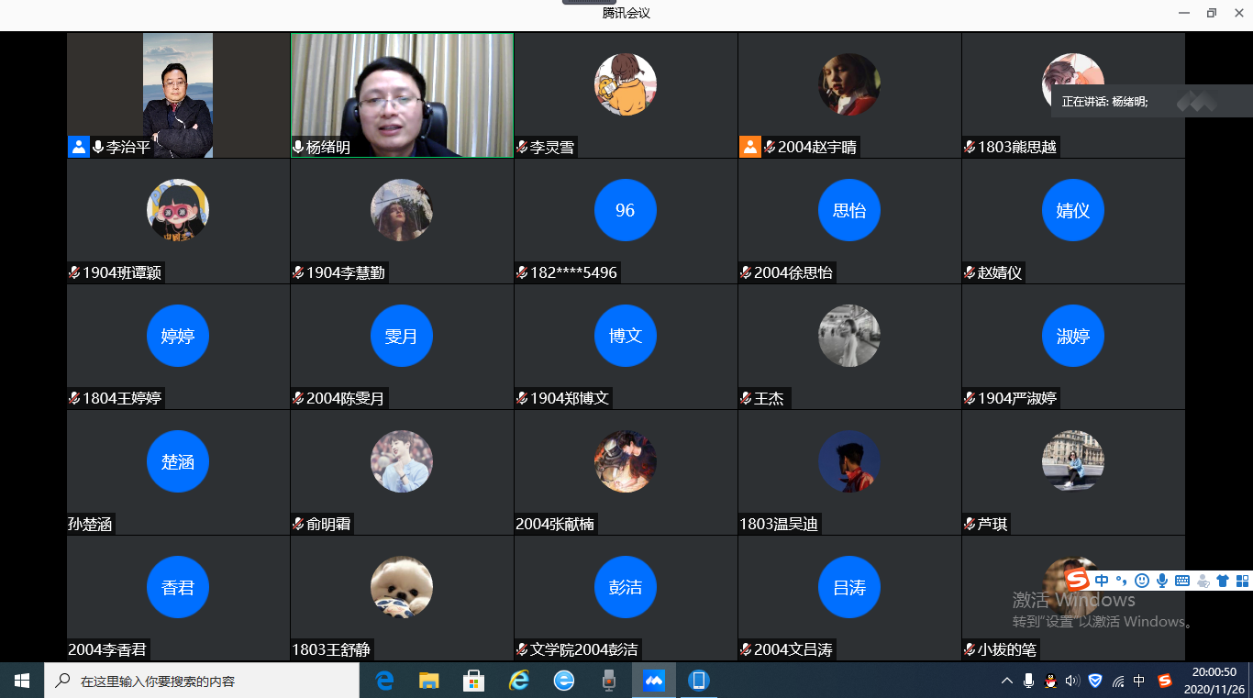Open the Windows Start menu
The image size is (1253, 698).
tap(22, 681)
